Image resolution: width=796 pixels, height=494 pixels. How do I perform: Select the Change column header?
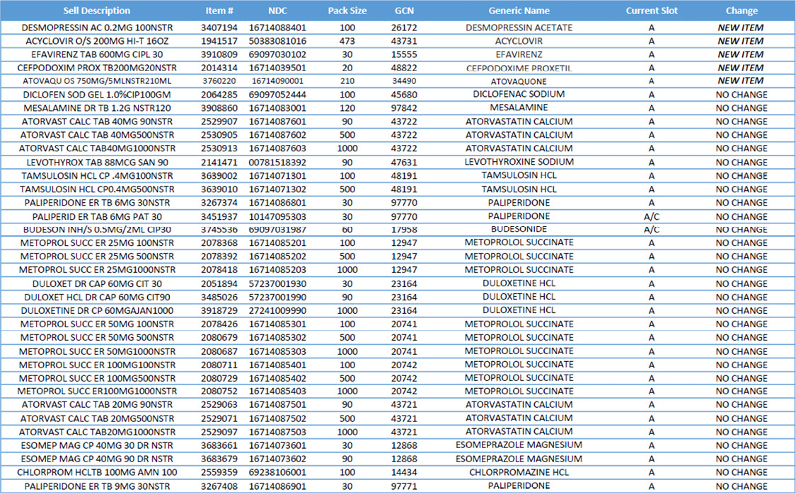pyautogui.click(x=742, y=11)
